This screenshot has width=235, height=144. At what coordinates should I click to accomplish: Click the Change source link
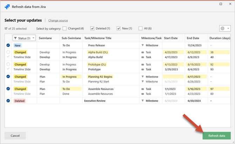coord(58,21)
